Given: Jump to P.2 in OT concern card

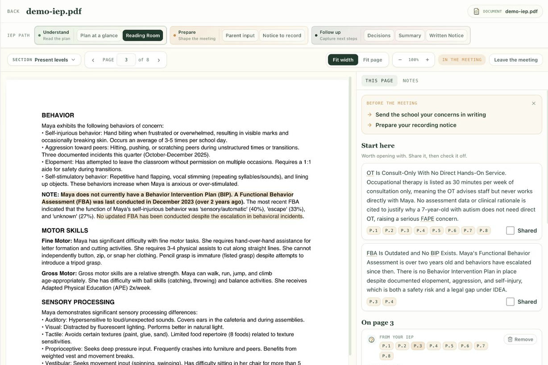Looking at the screenshot, I should (389, 231).
